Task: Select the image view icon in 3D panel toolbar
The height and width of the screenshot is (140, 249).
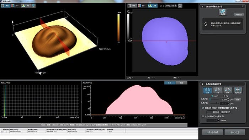Action: pyautogui.click(x=6, y=6)
